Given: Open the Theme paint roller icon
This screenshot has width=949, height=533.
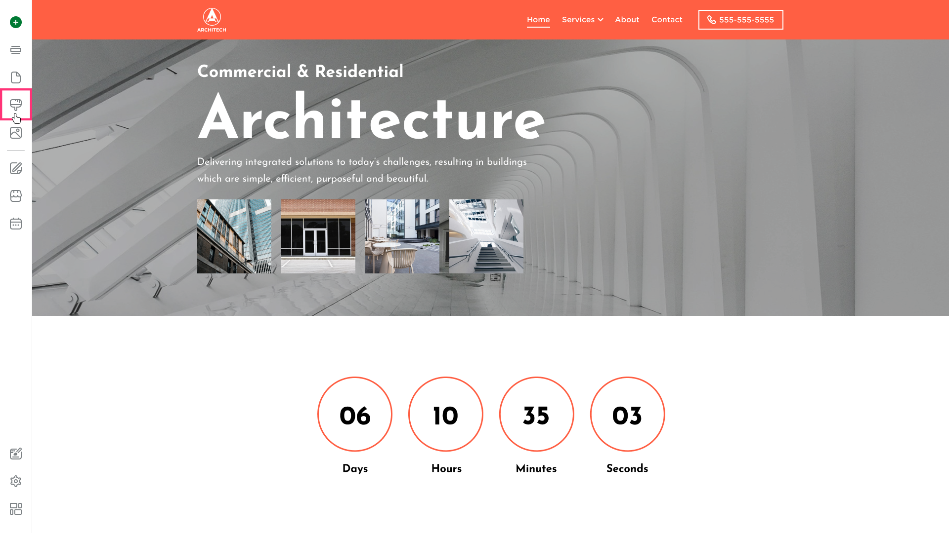Looking at the screenshot, I should coord(16,105).
